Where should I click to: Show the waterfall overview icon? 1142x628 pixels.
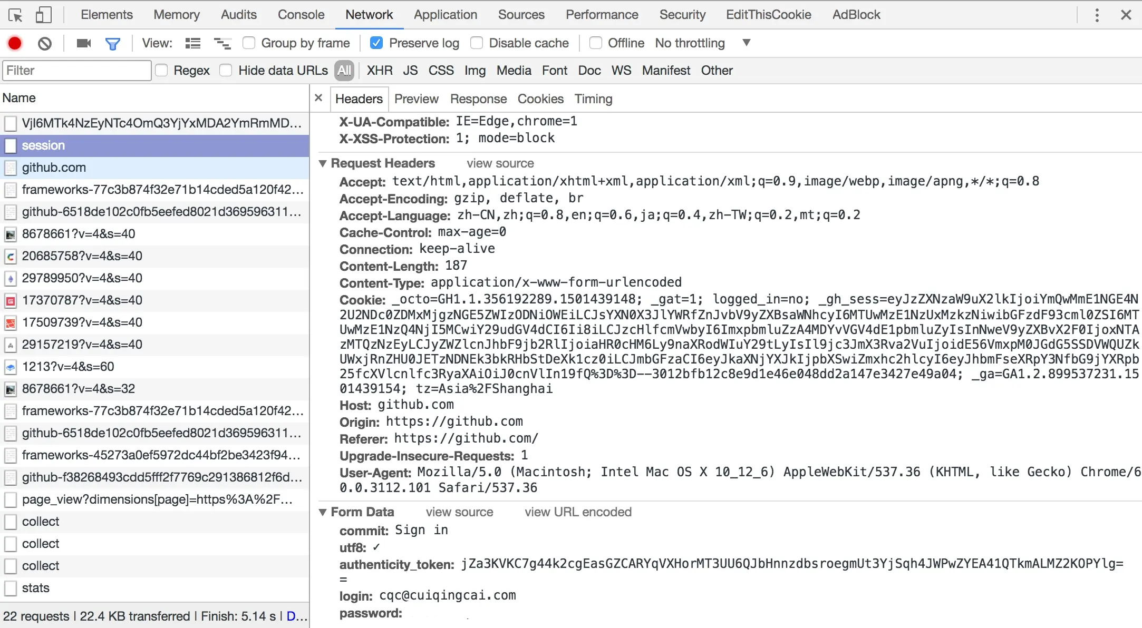pyautogui.click(x=222, y=43)
